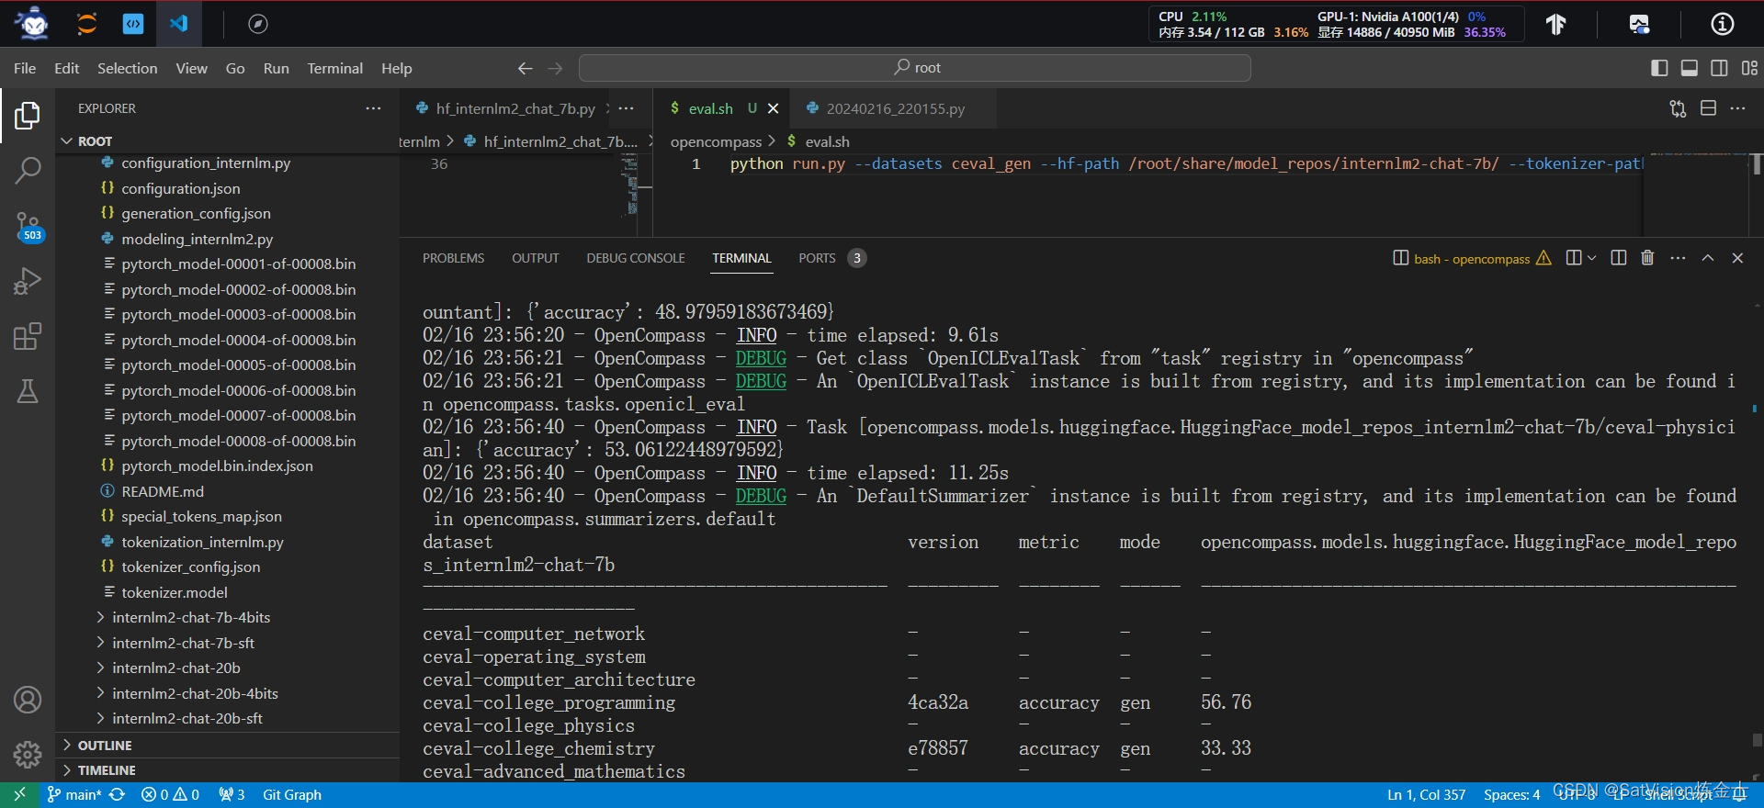Open more actions for eval.sh editor group
The height and width of the screenshot is (808, 1764).
coord(1737,108)
